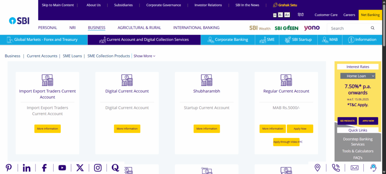Open the X (Twitter) social icon
The height and width of the screenshot is (174, 386).
[80, 168]
